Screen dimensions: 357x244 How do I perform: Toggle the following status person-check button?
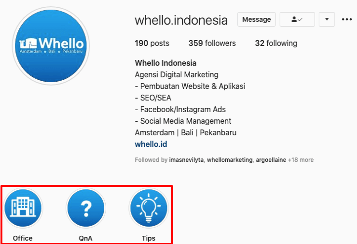[297, 19]
